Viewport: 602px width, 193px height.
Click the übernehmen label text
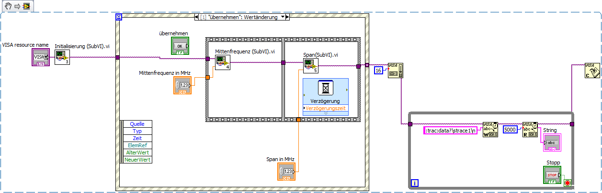tap(173, 33)
